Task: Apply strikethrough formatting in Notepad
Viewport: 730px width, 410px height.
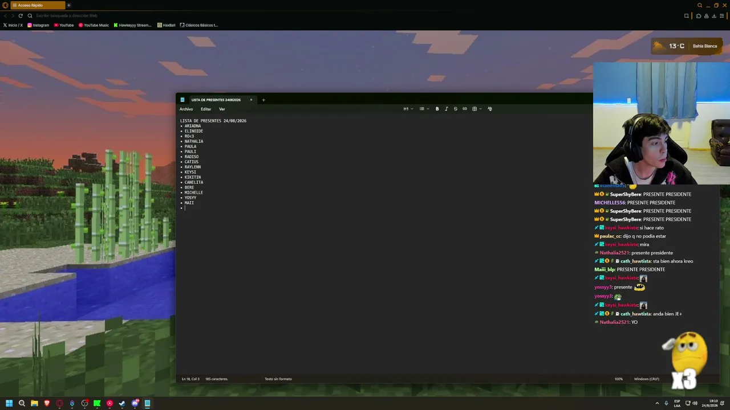Action: click(456, 109)
